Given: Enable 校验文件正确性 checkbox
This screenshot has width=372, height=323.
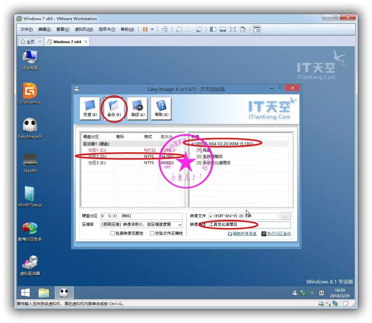Looking at the screenshot, I should [152, 233].
